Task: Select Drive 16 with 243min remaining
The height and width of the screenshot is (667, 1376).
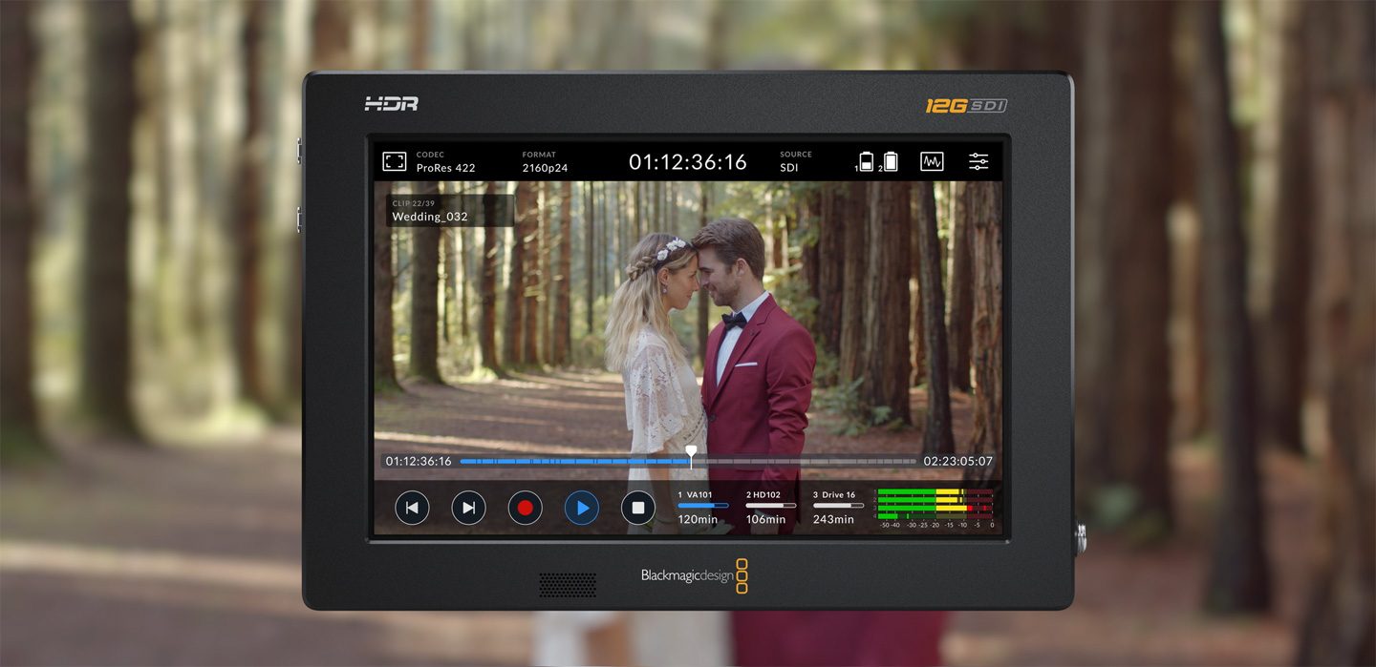Action: tap(835, 508)
